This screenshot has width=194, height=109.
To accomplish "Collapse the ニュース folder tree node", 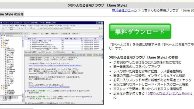I will (2, 47).
